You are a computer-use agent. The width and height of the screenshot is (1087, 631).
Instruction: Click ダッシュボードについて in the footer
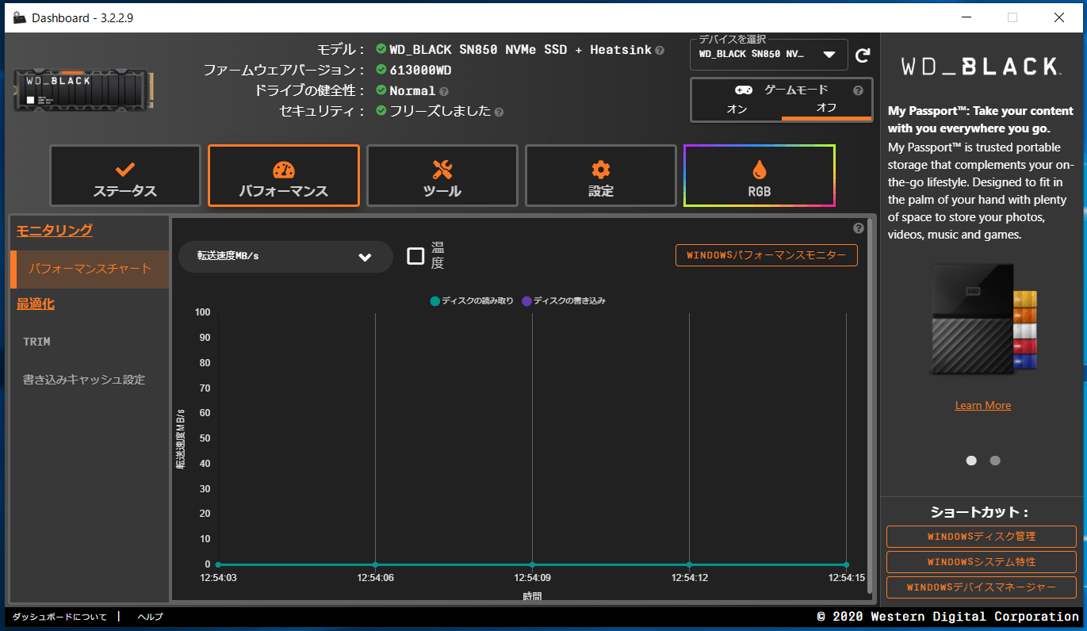[x=59, y=616]
